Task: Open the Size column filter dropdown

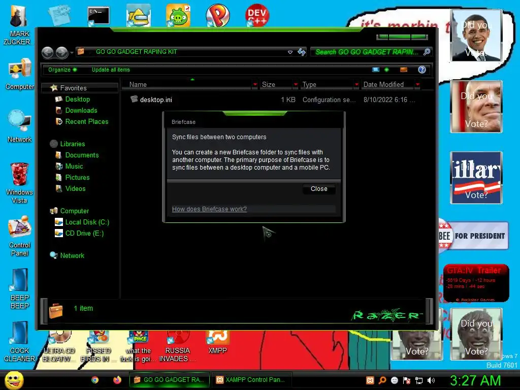Action: (x=296, y=85)
